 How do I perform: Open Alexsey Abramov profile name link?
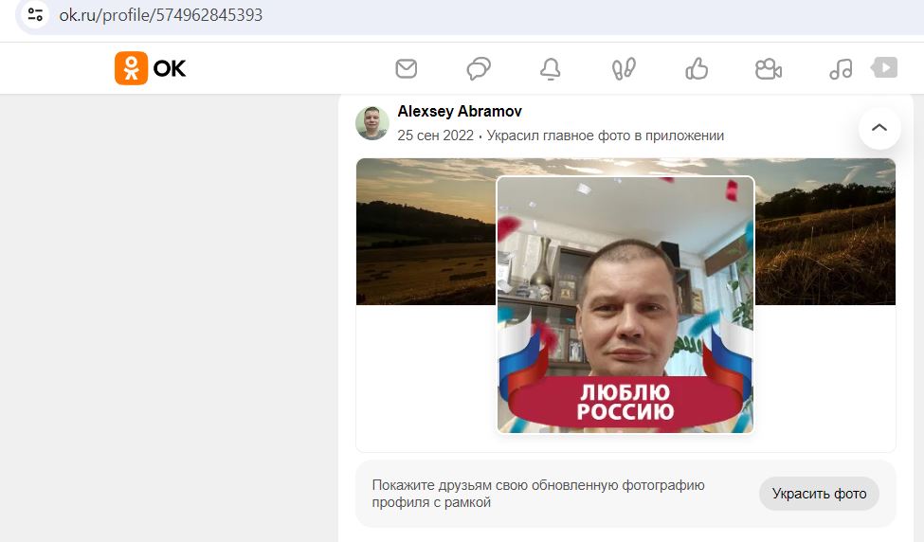point(460,112)
